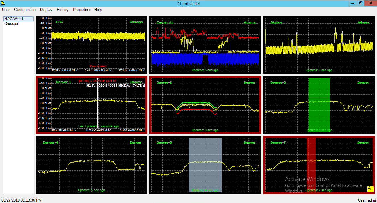Click the Deactivated label on the CSC panel

(98, 66)
